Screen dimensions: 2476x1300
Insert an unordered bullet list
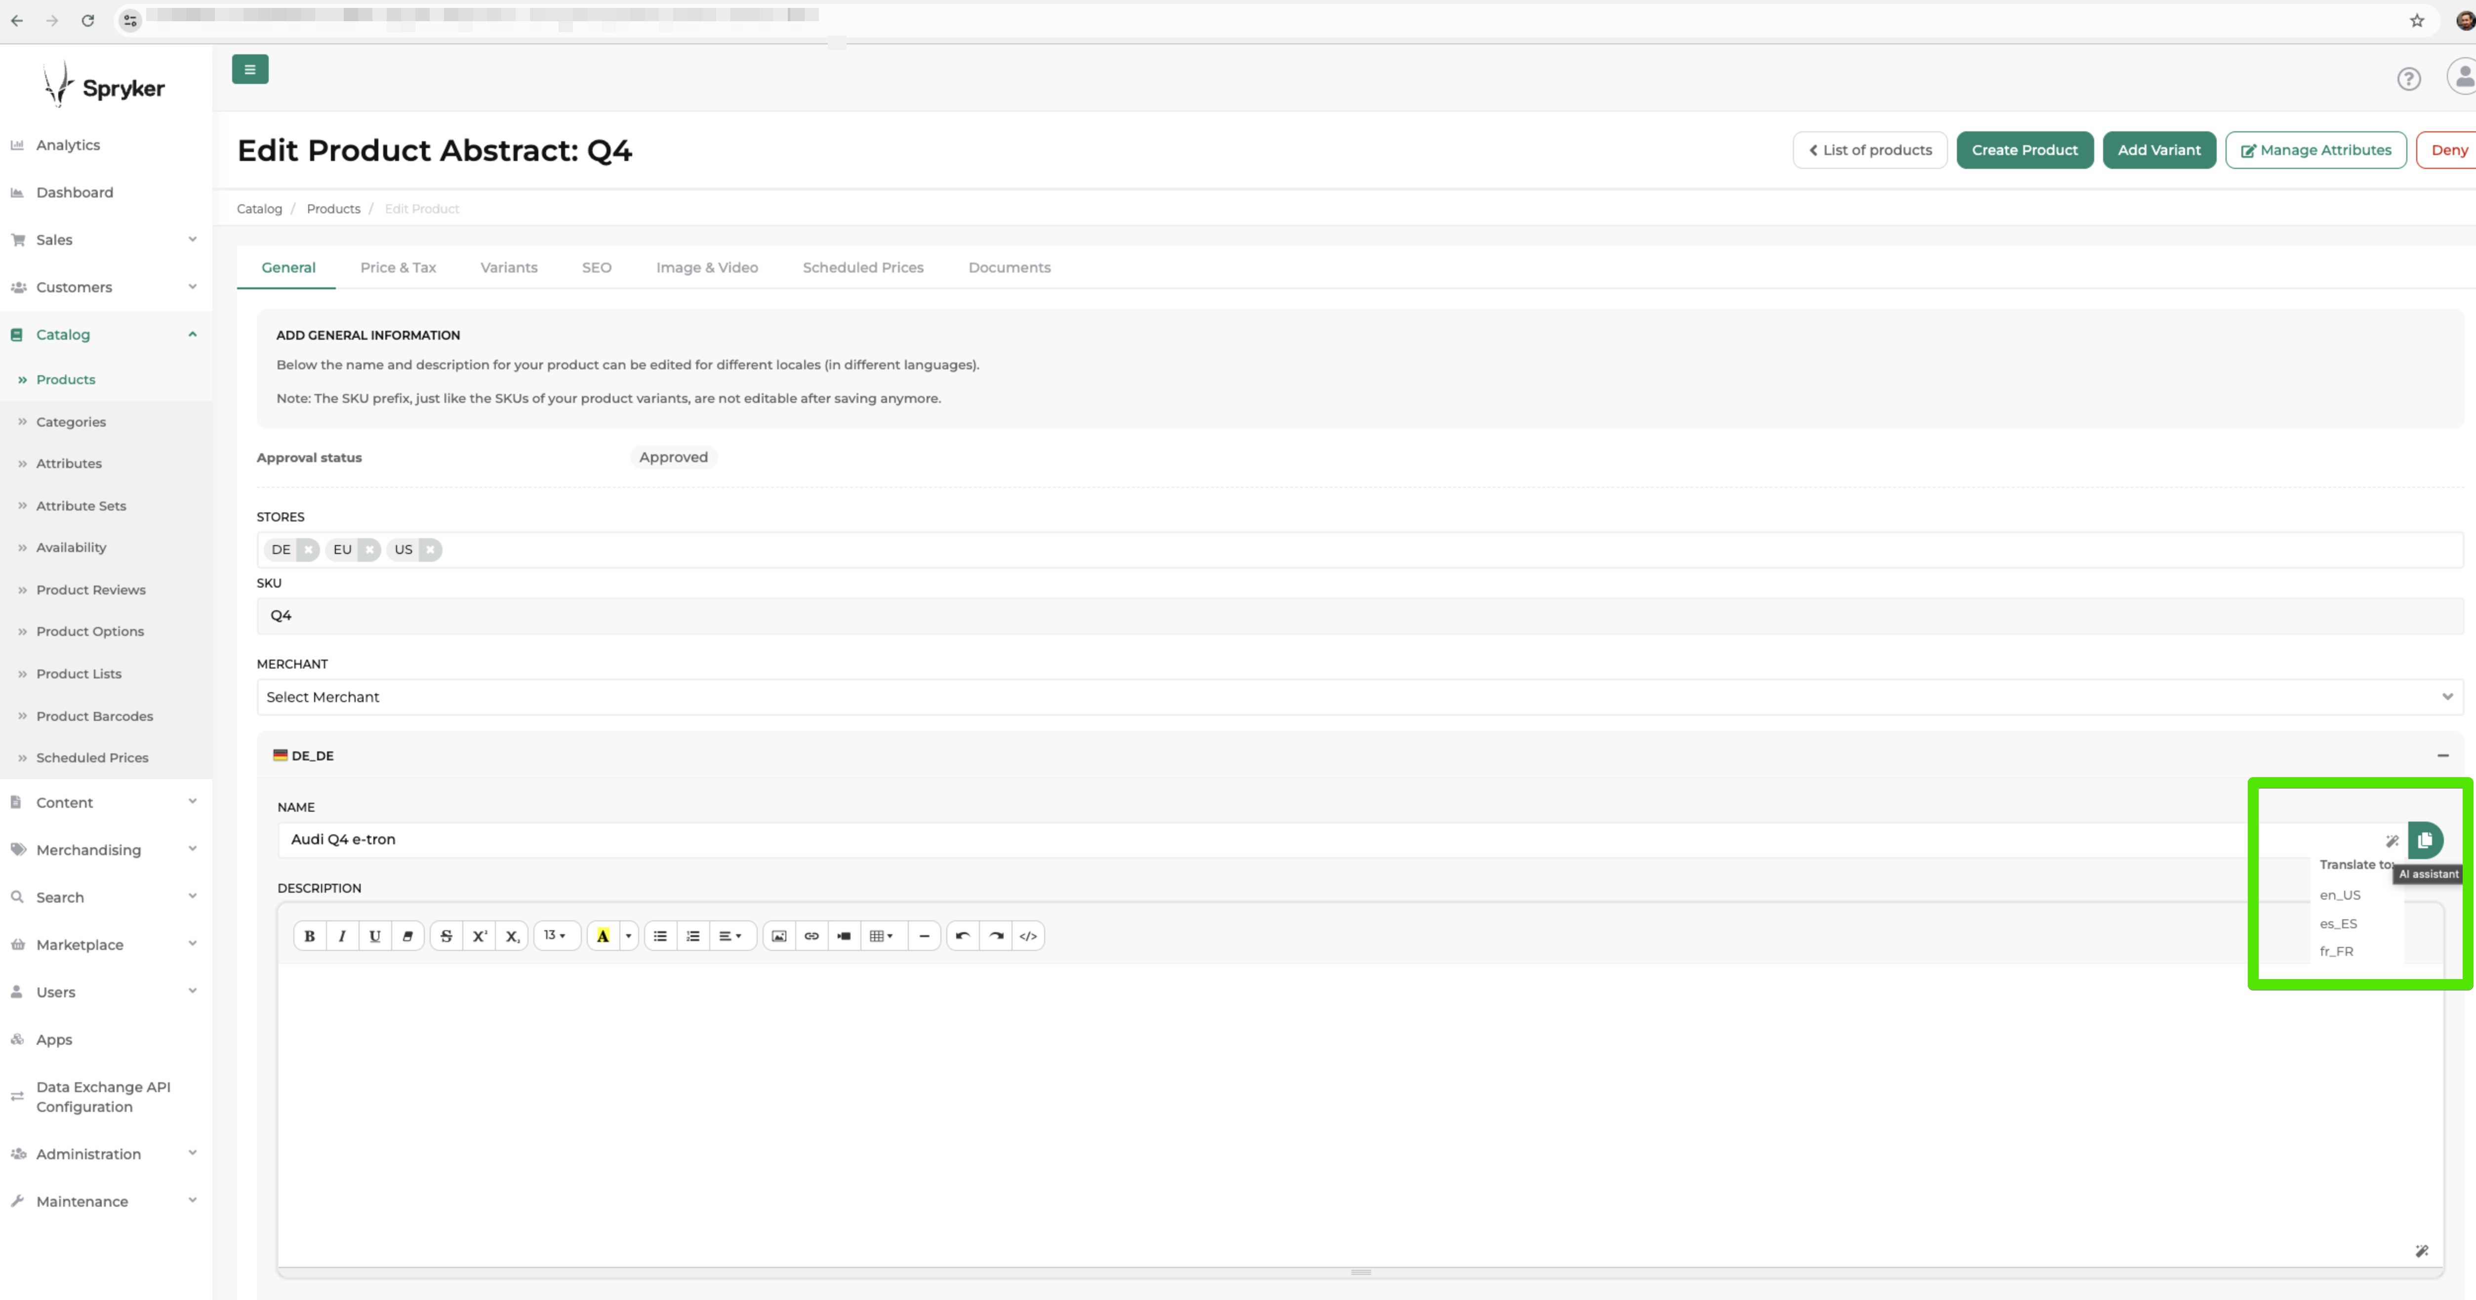coord(660,936)
